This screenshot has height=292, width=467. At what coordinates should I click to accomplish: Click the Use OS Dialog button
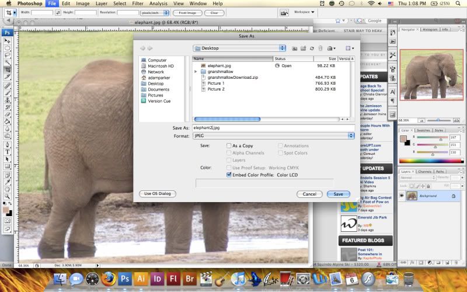click(157, 193)
